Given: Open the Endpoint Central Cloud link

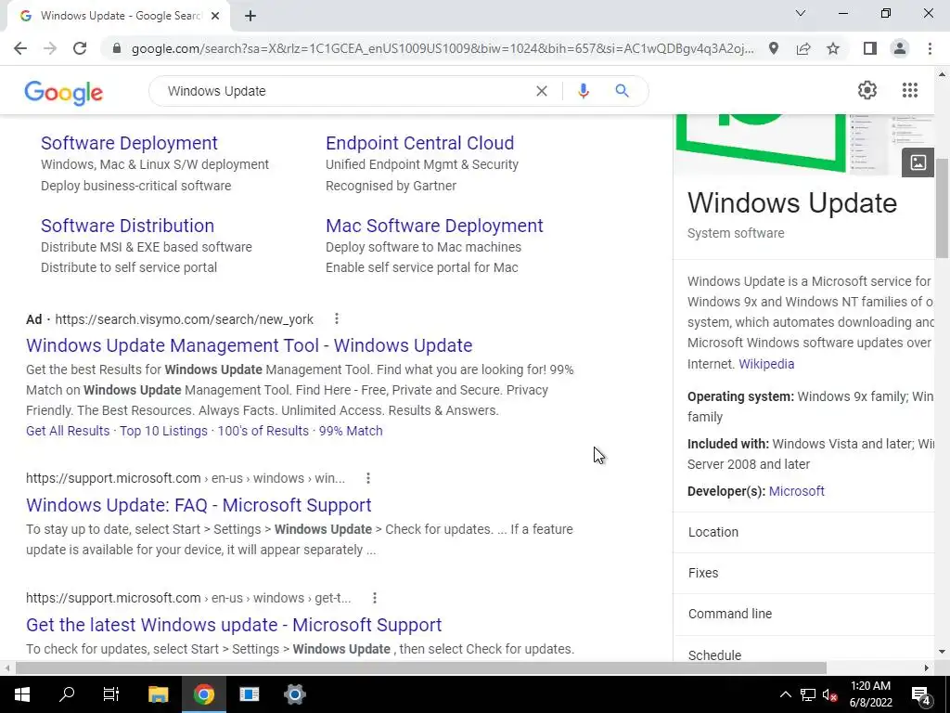Looking at the screenshot, I should 420,143.
